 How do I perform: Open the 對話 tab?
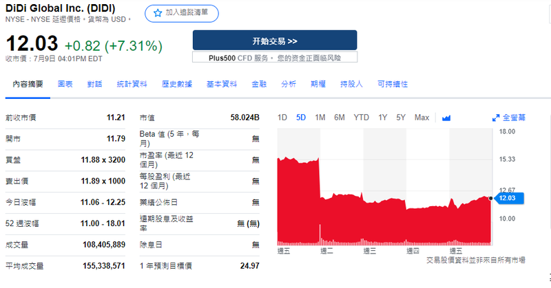click(94, 84)
